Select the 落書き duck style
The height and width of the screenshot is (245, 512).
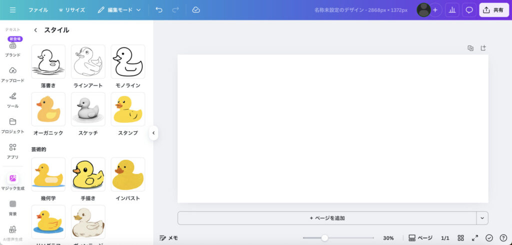[48, 61]
